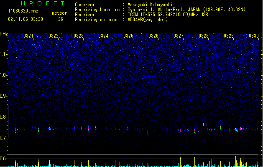Click the 0.7 frequency axis label
Image resolution: width=263 pixels, height=167 pixels.
(4, 138)
